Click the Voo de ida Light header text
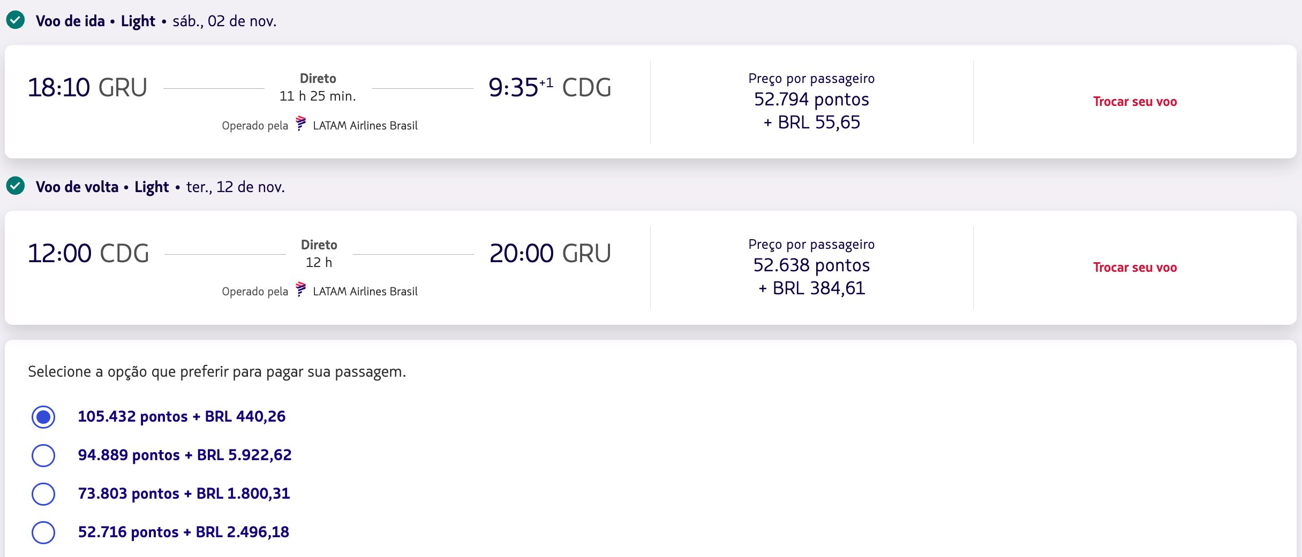1302x557 pixels. (95, 21)
